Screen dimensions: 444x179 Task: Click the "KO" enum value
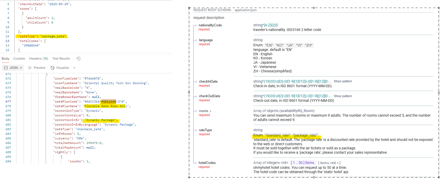click(x=280, y=45)
